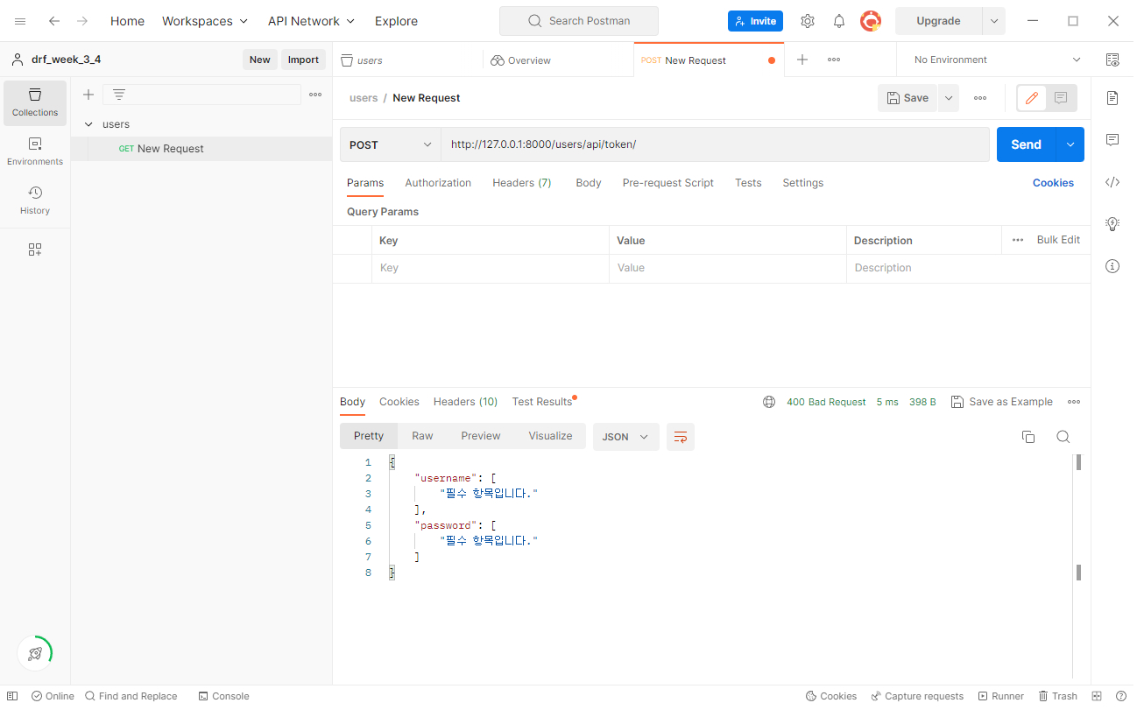Open the hamburger main menu
The width and height of the screenshot is (1137, 717).
tap(20, 21)
